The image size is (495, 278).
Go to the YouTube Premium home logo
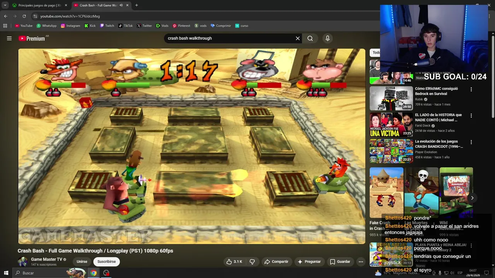point(32,38)
